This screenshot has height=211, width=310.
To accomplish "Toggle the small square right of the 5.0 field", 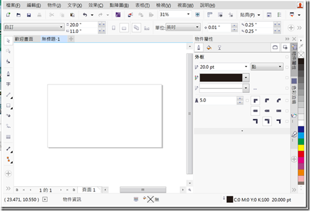I will tap(247, 100).
